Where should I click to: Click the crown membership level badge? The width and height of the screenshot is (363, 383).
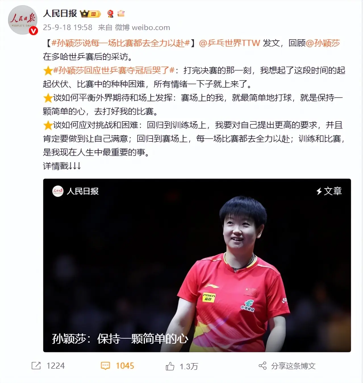coord(90,14)
